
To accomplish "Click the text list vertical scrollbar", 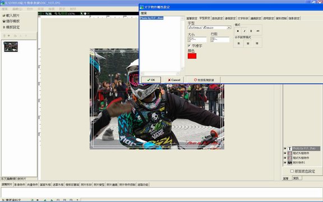I will point(182,44).
